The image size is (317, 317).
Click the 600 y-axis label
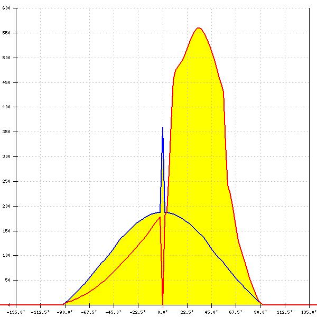(x=6, y=8)
